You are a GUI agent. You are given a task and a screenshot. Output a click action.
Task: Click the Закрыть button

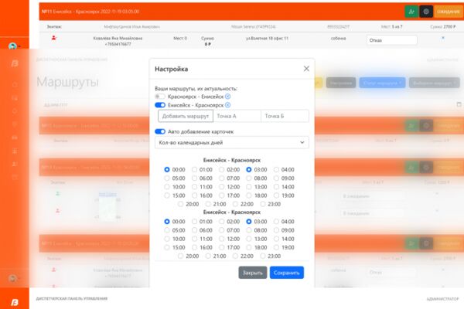253,273
